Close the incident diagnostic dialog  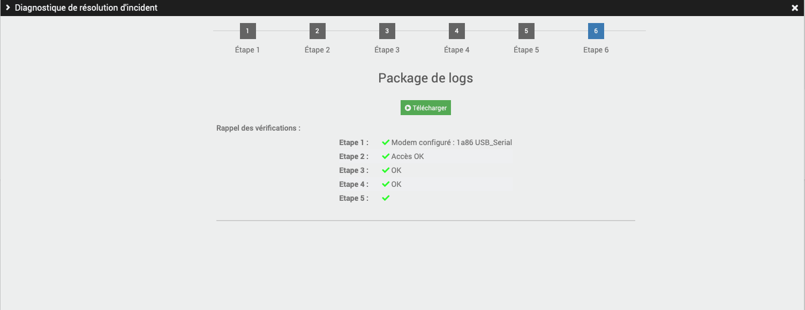pos(795,8)
